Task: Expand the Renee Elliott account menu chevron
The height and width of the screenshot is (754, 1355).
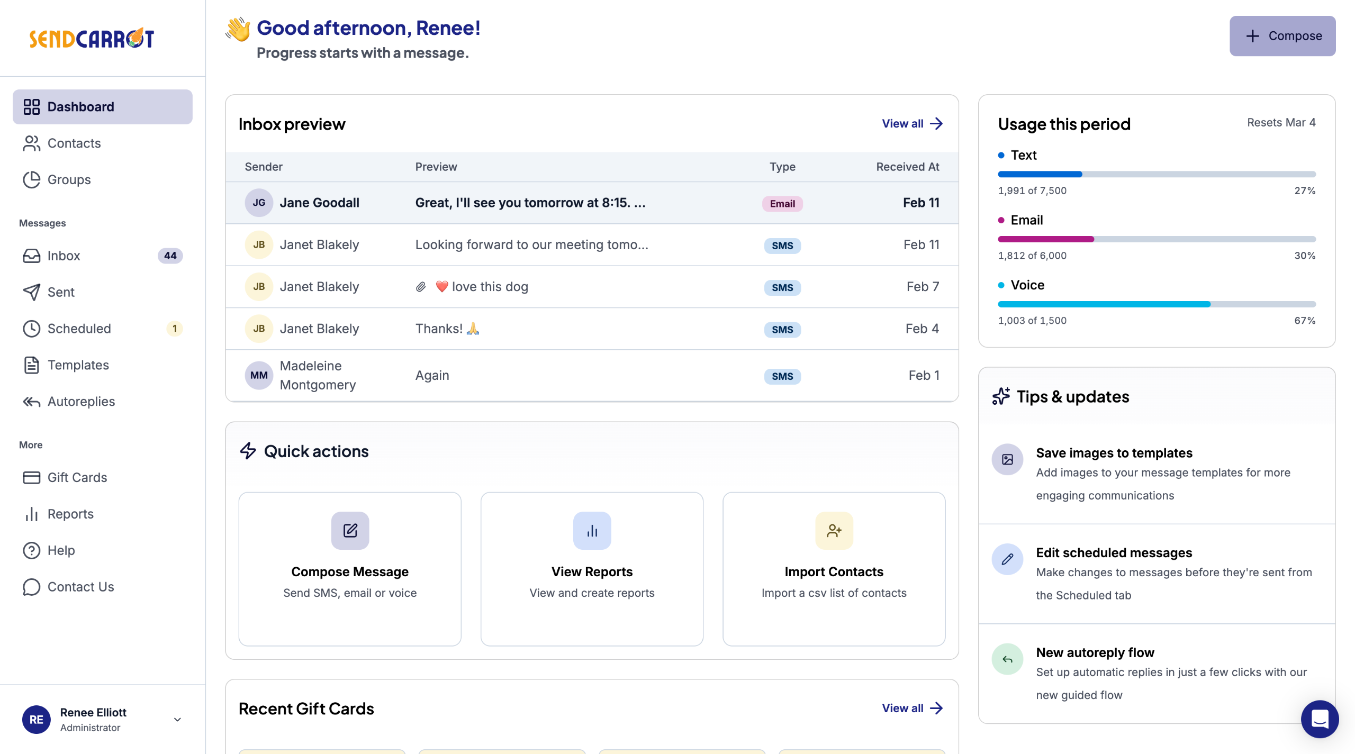Action: coord(177,719)
